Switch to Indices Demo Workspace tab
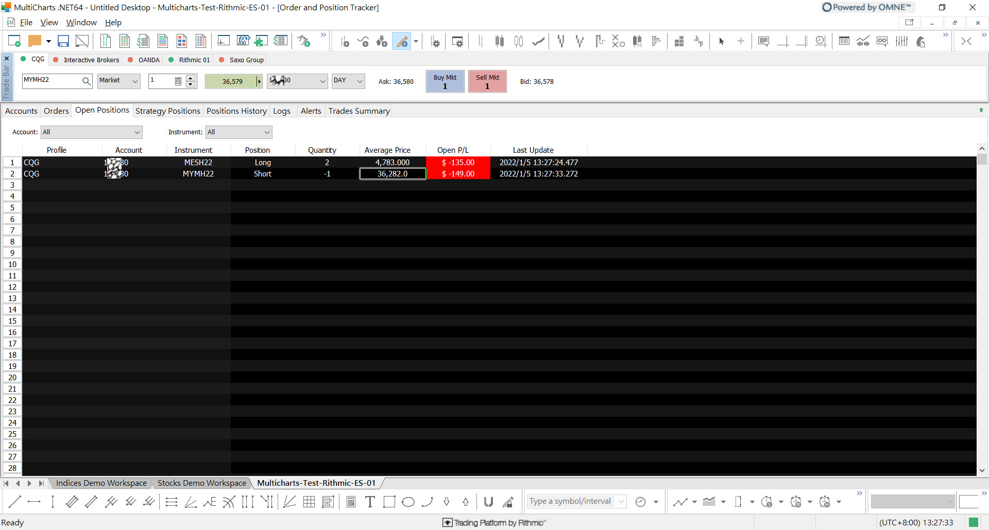Screen dimensions: 989x530 [x=101, y=483]
